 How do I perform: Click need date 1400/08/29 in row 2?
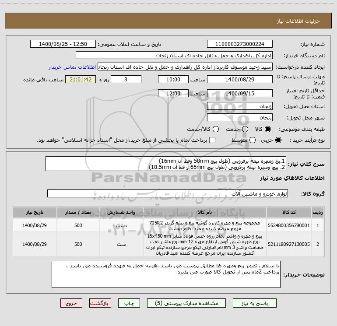35,244
